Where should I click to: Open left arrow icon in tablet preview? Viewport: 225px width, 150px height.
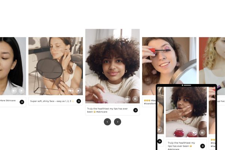160,141
